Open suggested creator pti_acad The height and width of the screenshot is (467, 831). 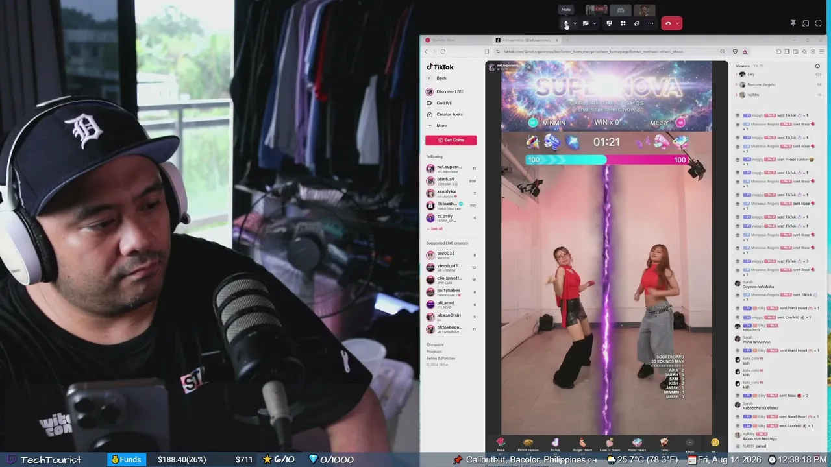451,304
